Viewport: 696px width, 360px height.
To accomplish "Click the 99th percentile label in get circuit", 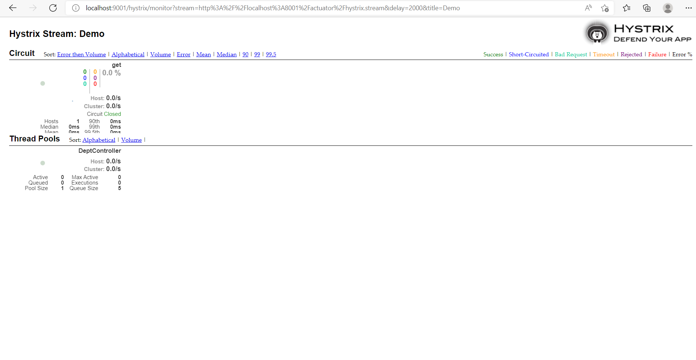I will 94,127.
